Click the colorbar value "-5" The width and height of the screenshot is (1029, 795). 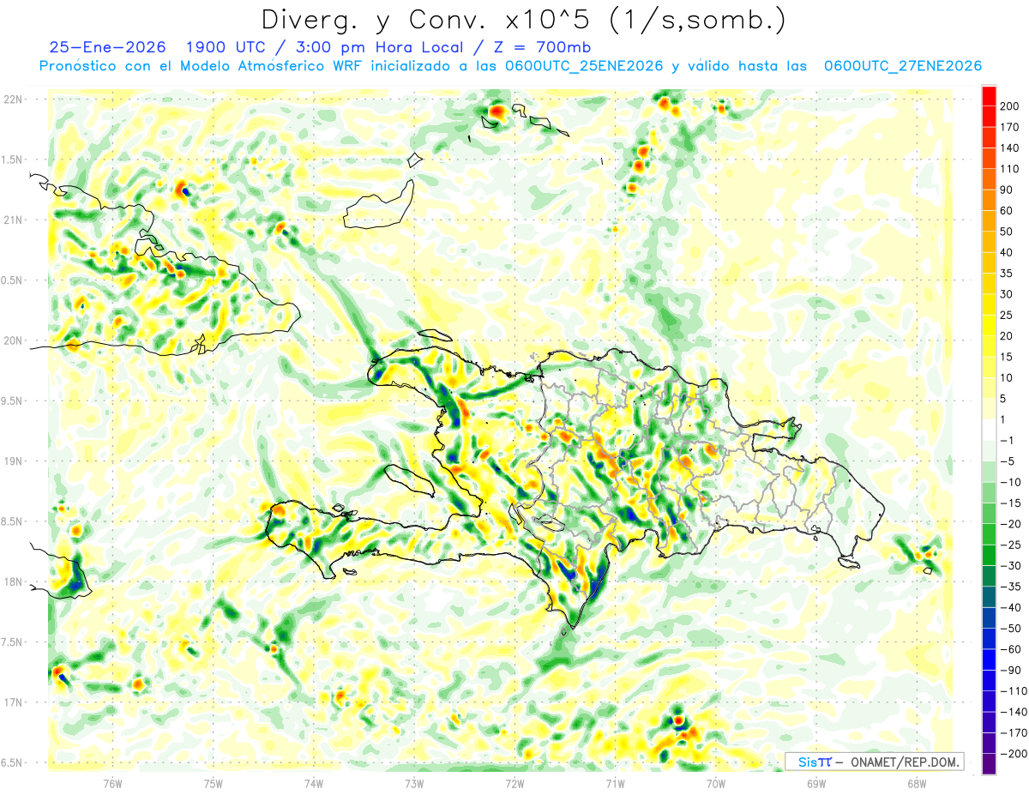(1008, 461)
